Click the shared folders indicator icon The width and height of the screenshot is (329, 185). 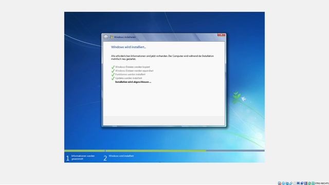[295, 183]
